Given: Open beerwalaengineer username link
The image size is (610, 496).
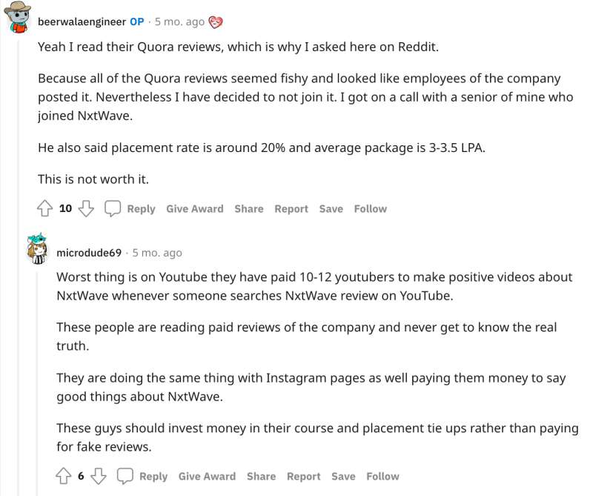Looking at the screenshot, I should coord(82,22).
